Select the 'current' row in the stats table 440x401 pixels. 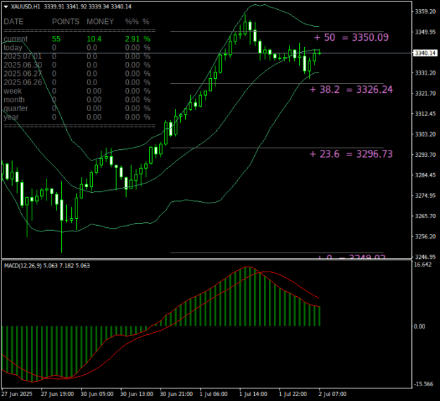pos(77,39)
